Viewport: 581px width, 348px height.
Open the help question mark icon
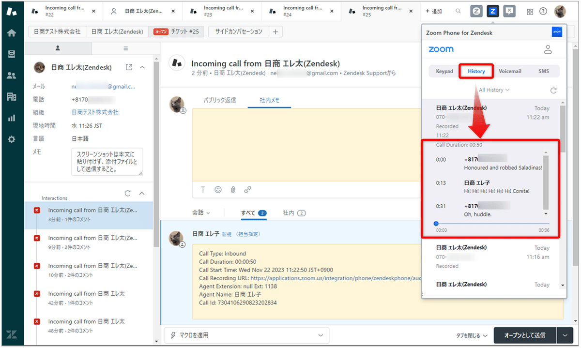(543, 11)
